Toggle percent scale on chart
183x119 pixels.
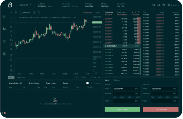(x=91, y=77)
